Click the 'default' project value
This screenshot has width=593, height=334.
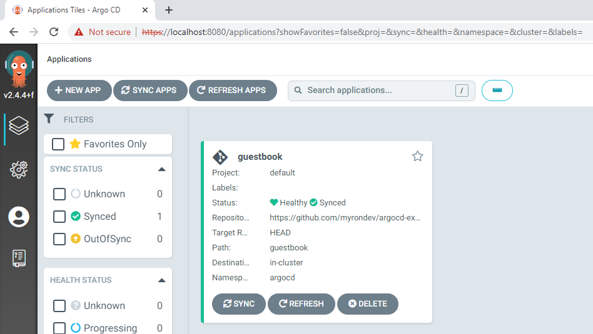282,172
